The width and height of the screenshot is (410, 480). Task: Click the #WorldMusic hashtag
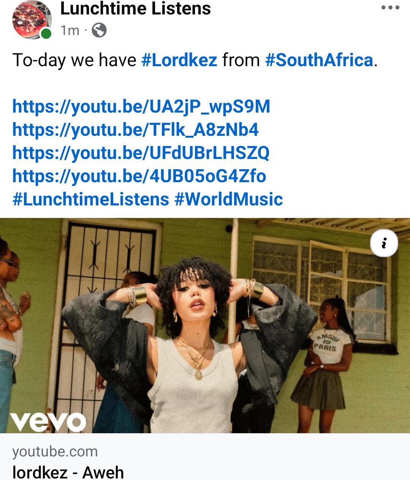point(229,199)
